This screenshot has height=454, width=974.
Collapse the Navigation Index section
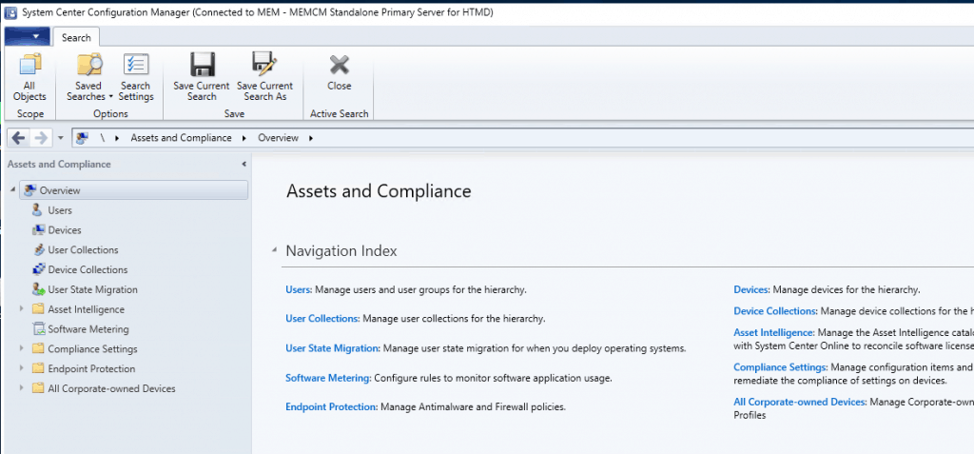(x=274, y=250)
